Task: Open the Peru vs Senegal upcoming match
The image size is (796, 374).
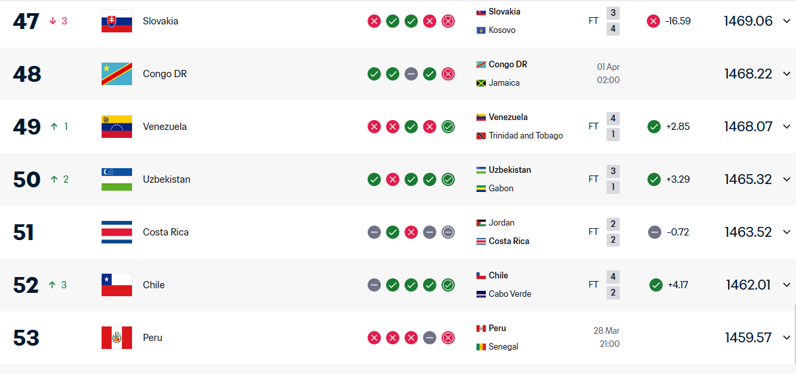Action: click(548, 338)
